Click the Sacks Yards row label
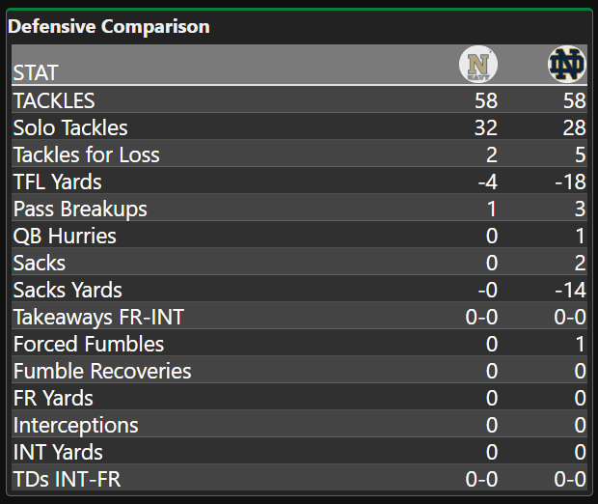 coord(68,290)
